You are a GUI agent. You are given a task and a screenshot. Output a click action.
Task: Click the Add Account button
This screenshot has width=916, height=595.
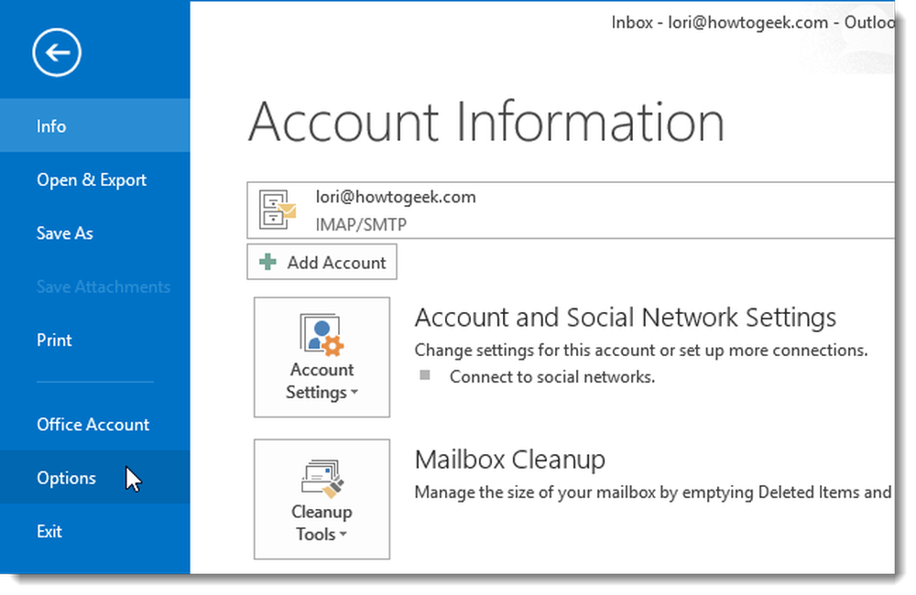click(x=322, y=262)
